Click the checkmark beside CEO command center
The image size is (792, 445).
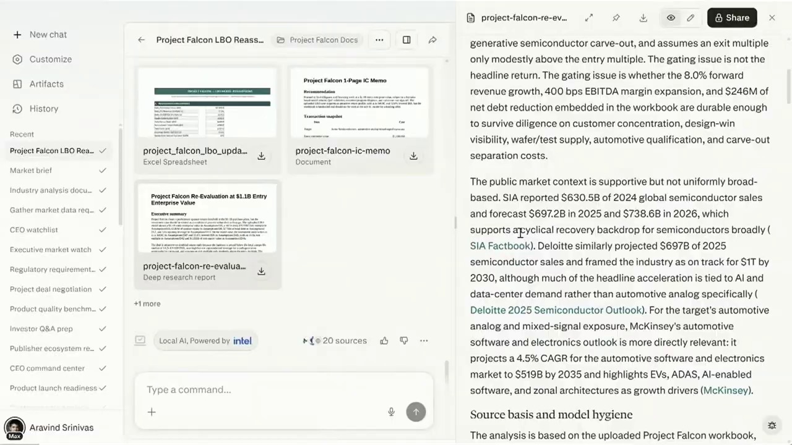[103, 368]
